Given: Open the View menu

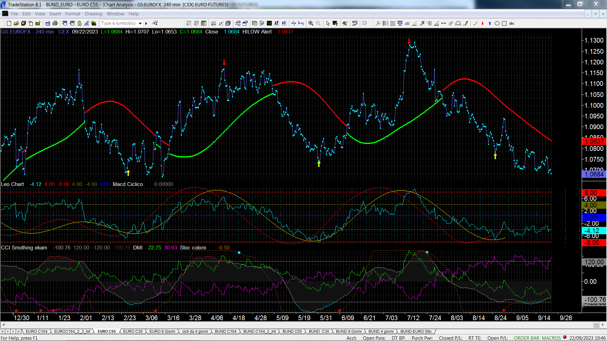Looking at the screenshot, I should [x=40, y=14].
